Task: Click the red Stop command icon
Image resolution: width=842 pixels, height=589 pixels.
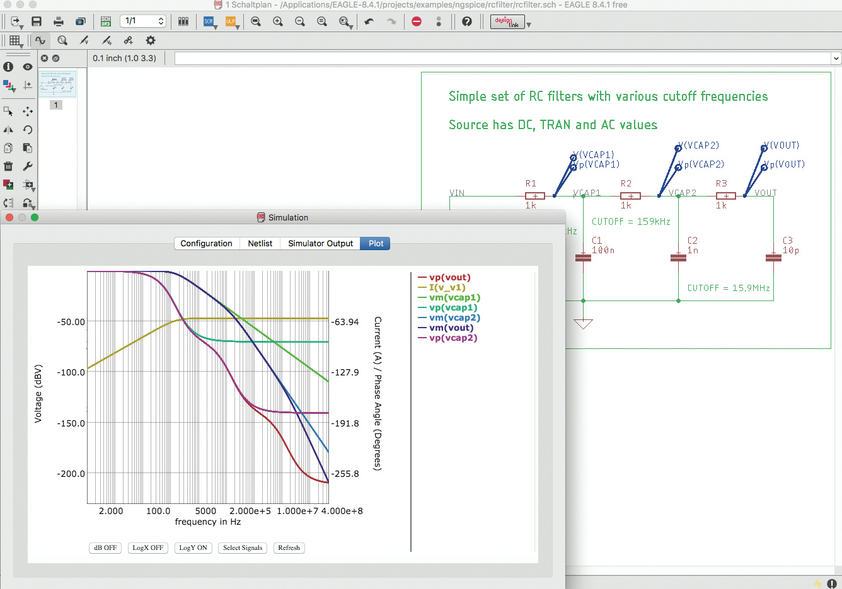Action: coord(417,21)
